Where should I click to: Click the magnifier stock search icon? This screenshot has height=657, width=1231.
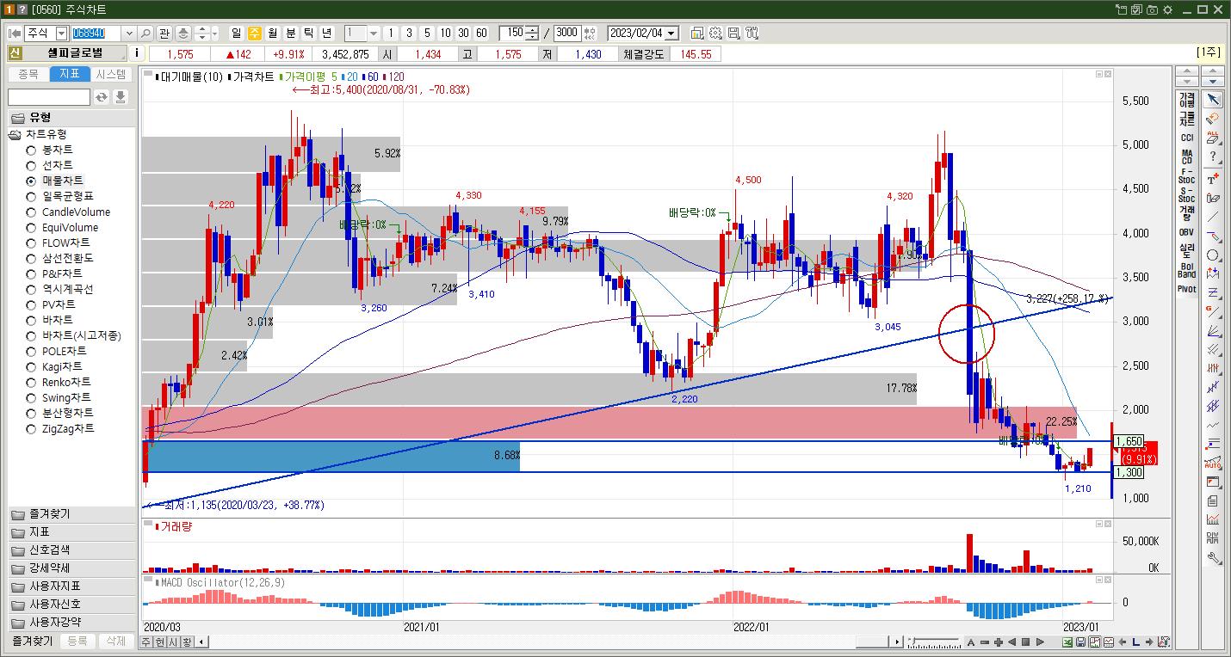145,34
